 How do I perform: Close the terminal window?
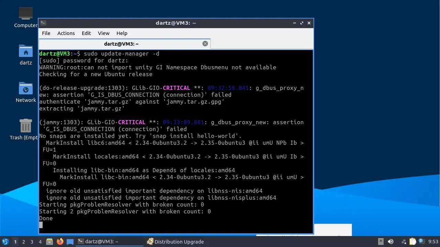point(309,23)
